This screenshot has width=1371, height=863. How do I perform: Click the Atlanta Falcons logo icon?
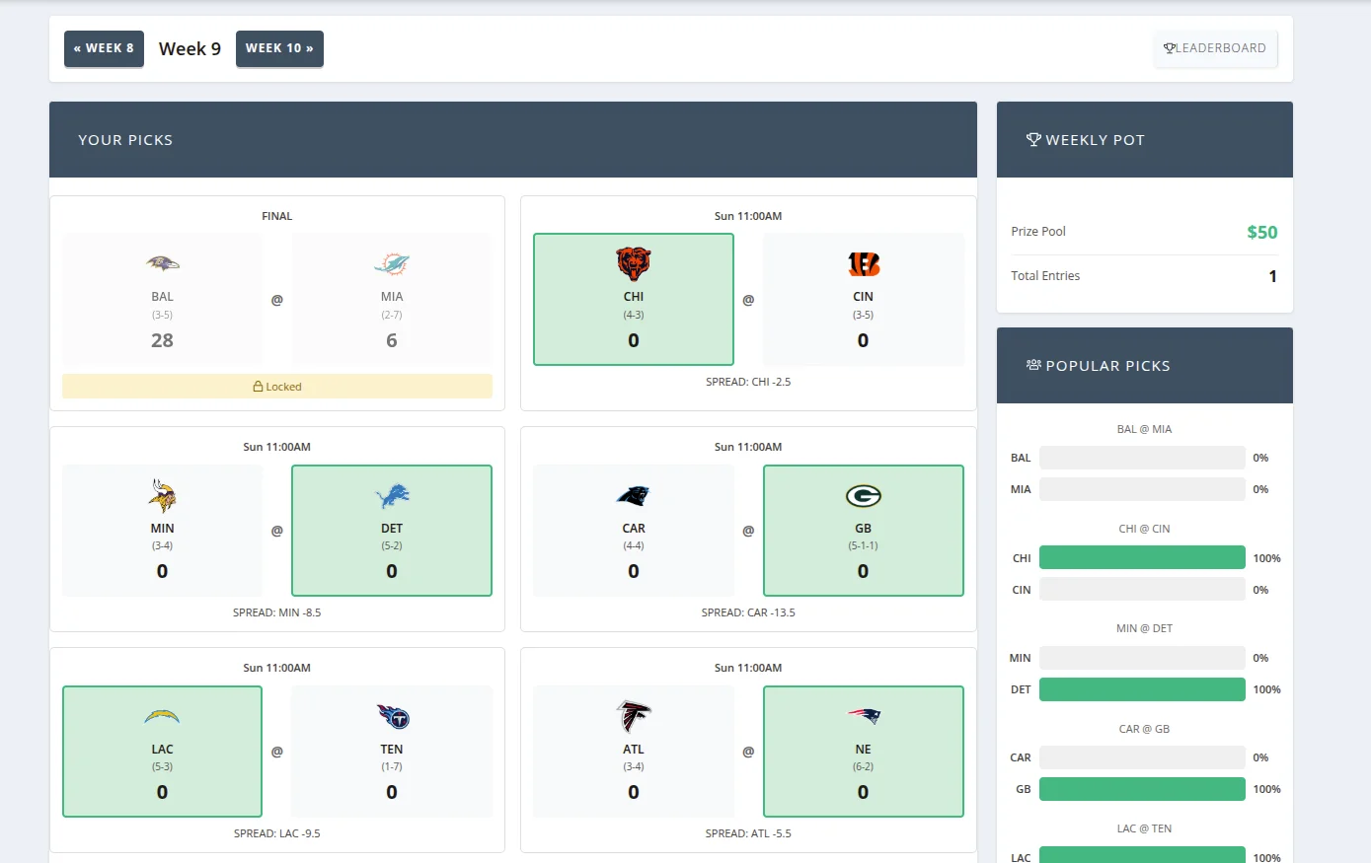[x=634, y=716]
